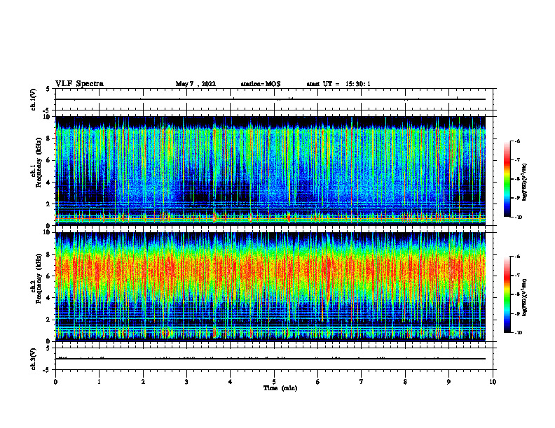Screen dimensions: 555x428
Task: Click the "3" tick on time axis
Action: point(186,382)
